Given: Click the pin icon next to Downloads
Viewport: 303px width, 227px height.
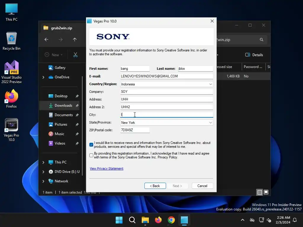Looking at the screenshot, I should [77, 106].
